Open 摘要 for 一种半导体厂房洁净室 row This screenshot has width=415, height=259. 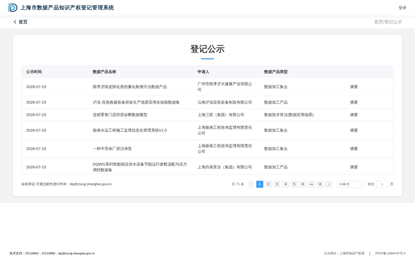[354, 149]
